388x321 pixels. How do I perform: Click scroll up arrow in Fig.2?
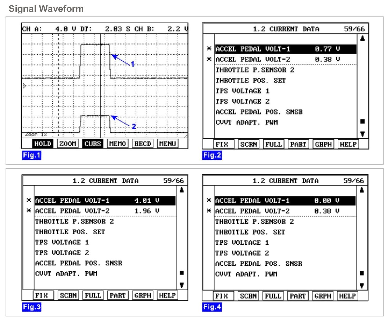tap(362, 39)
